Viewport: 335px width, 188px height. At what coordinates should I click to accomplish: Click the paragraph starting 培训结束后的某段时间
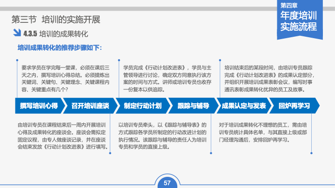click(269, 79)
